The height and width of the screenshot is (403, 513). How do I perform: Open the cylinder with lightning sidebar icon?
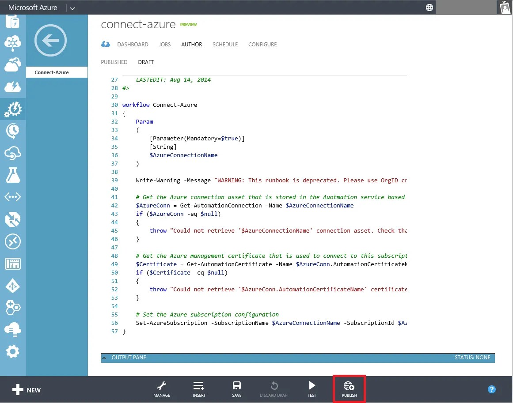click(13, 22)
